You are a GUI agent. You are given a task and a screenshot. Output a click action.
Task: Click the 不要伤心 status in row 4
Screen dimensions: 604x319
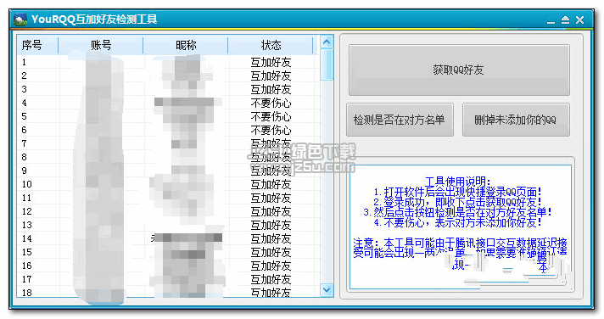click(x=271, y=103)
